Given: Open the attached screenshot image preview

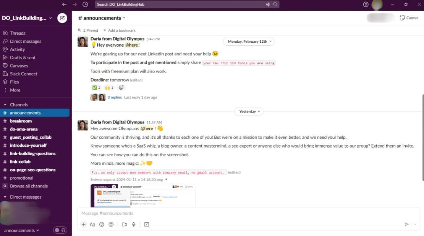Looking at the screenshot, I should click(143, 196).
